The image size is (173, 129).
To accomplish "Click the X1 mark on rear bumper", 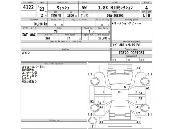I will pos(101,122).
